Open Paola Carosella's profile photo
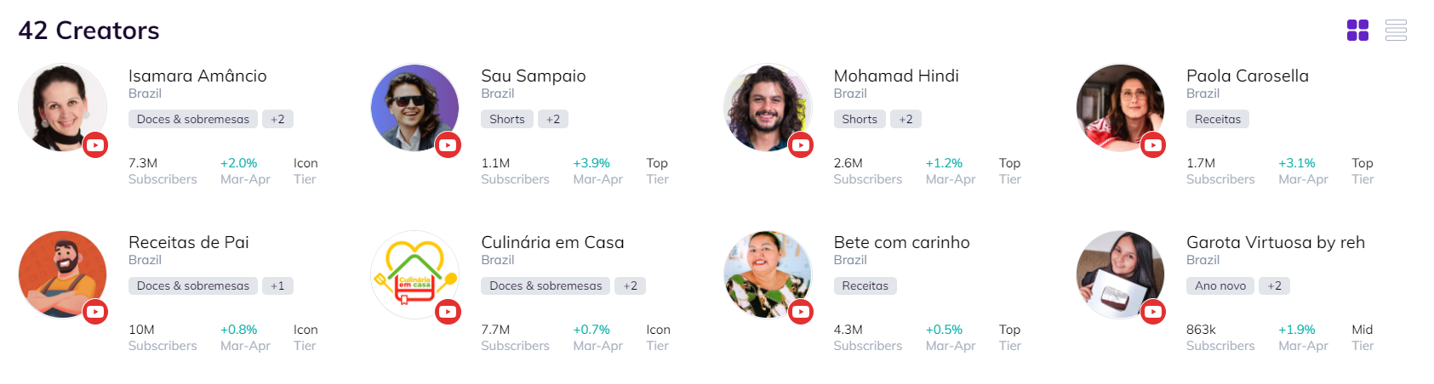1434x384 pixels. tap(1120, 108)
